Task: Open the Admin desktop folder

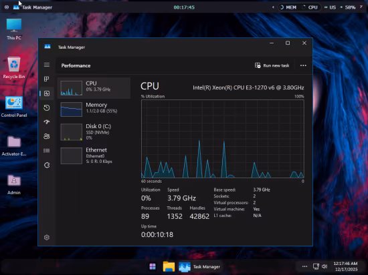Action: [14, 184]
